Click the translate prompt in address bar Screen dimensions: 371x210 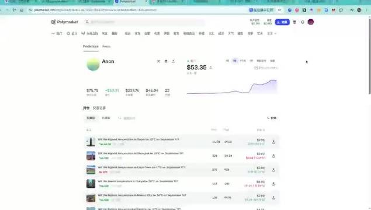pos(261,10)
